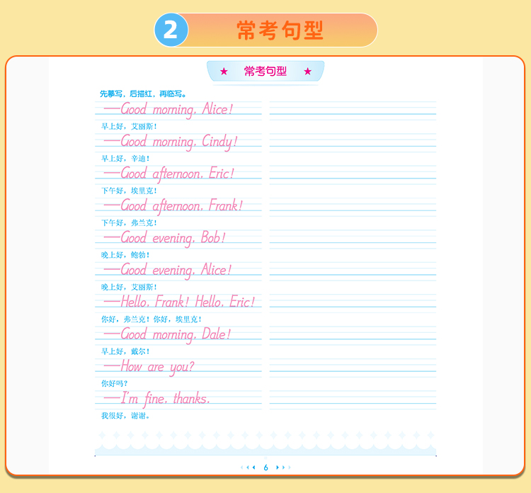The height and width of the screenshot is (493, 531).
Task: Click the orange 常考句型 banner title
Action: [x=280, y=30]
